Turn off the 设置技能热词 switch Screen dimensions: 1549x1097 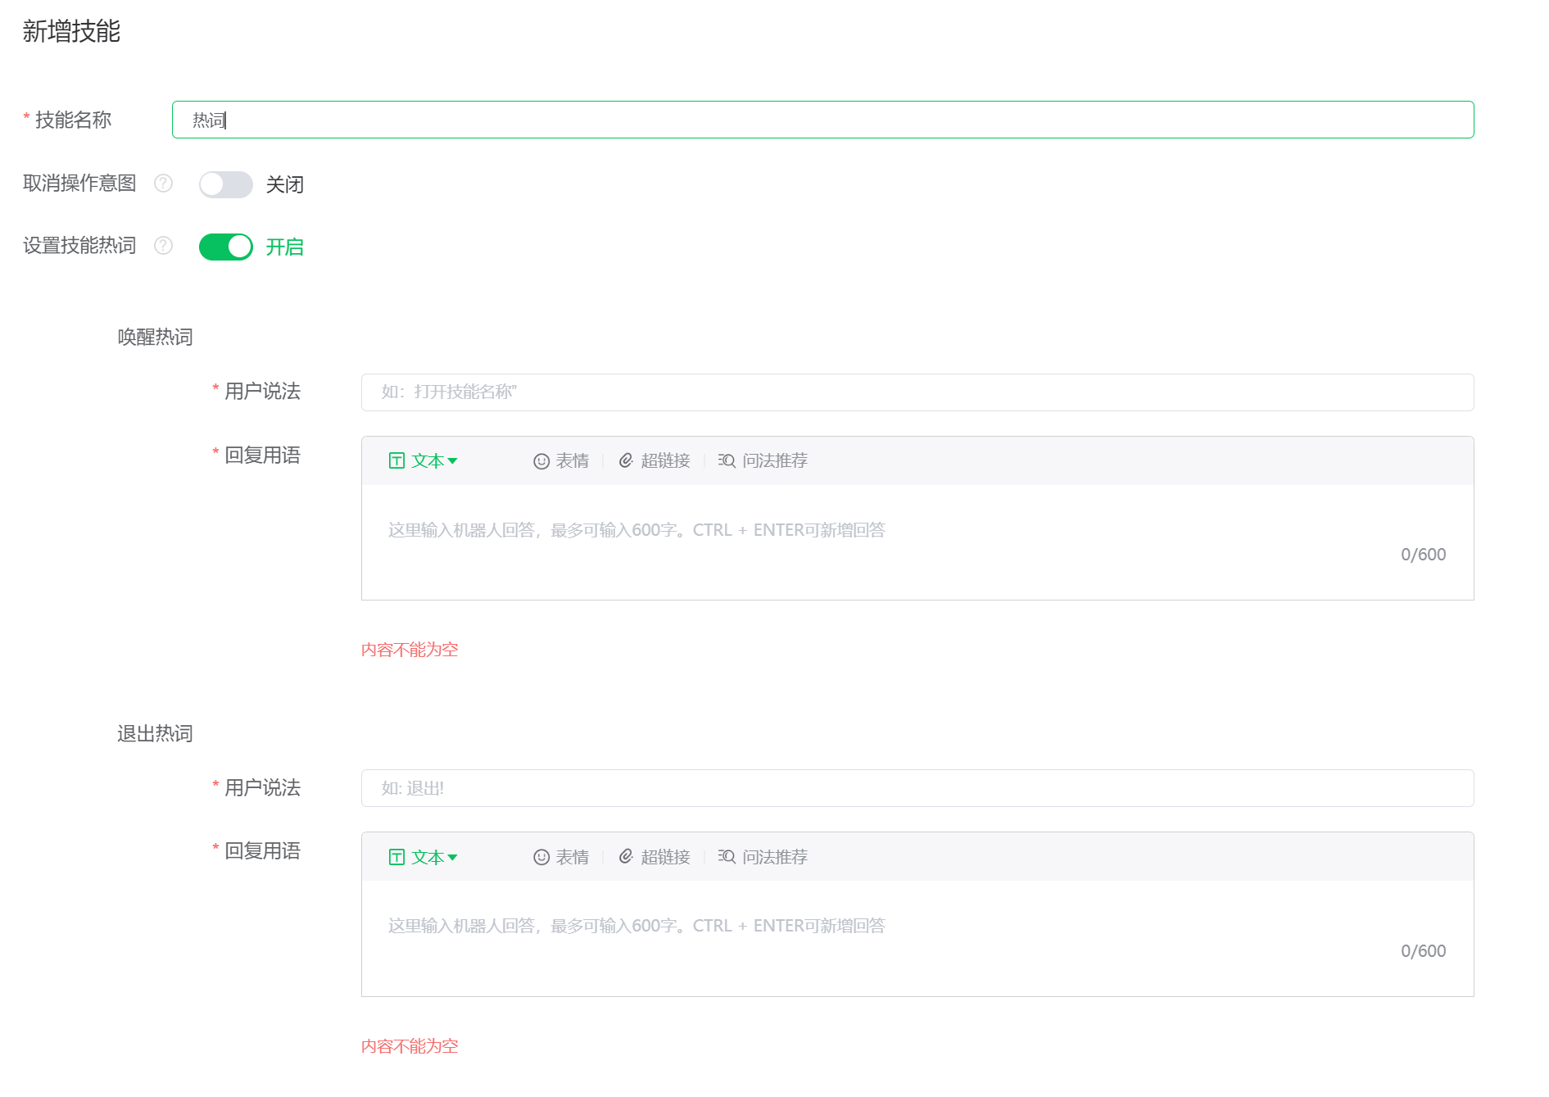[225, 247]
